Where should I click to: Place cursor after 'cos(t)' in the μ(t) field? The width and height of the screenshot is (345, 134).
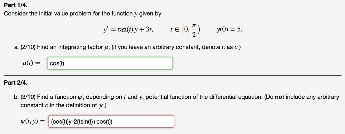tap(64, 63)
